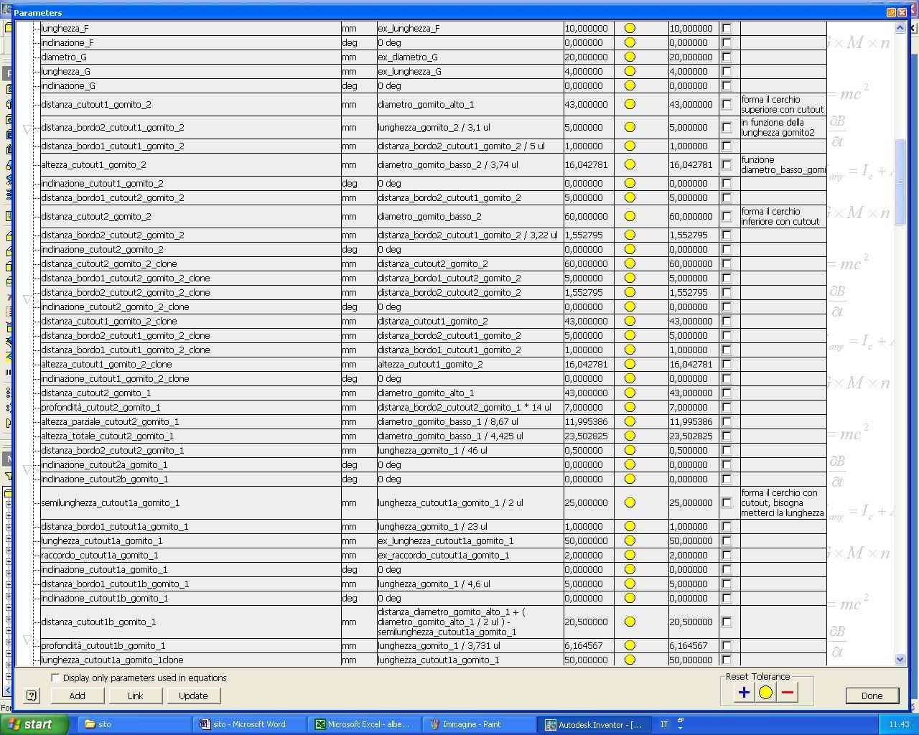The width and height of the screenshot is (919, 735).
Task: Click the red minus Reset Tolerance icon
Action: [x=787, y=693]
